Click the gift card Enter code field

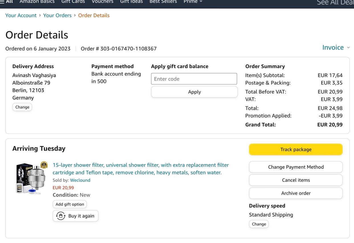[x=194, y=79]
